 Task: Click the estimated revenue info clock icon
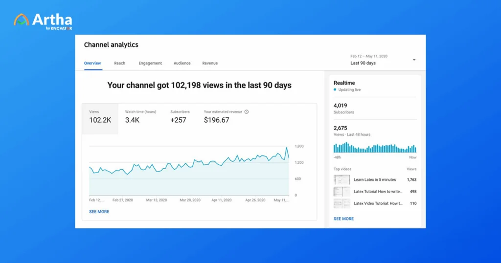[247, 112]
